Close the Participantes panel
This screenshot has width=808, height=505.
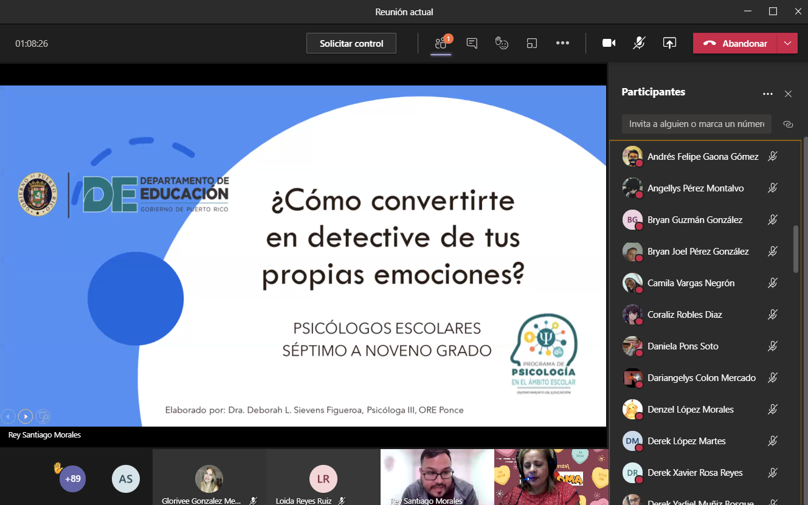point(788,94)
